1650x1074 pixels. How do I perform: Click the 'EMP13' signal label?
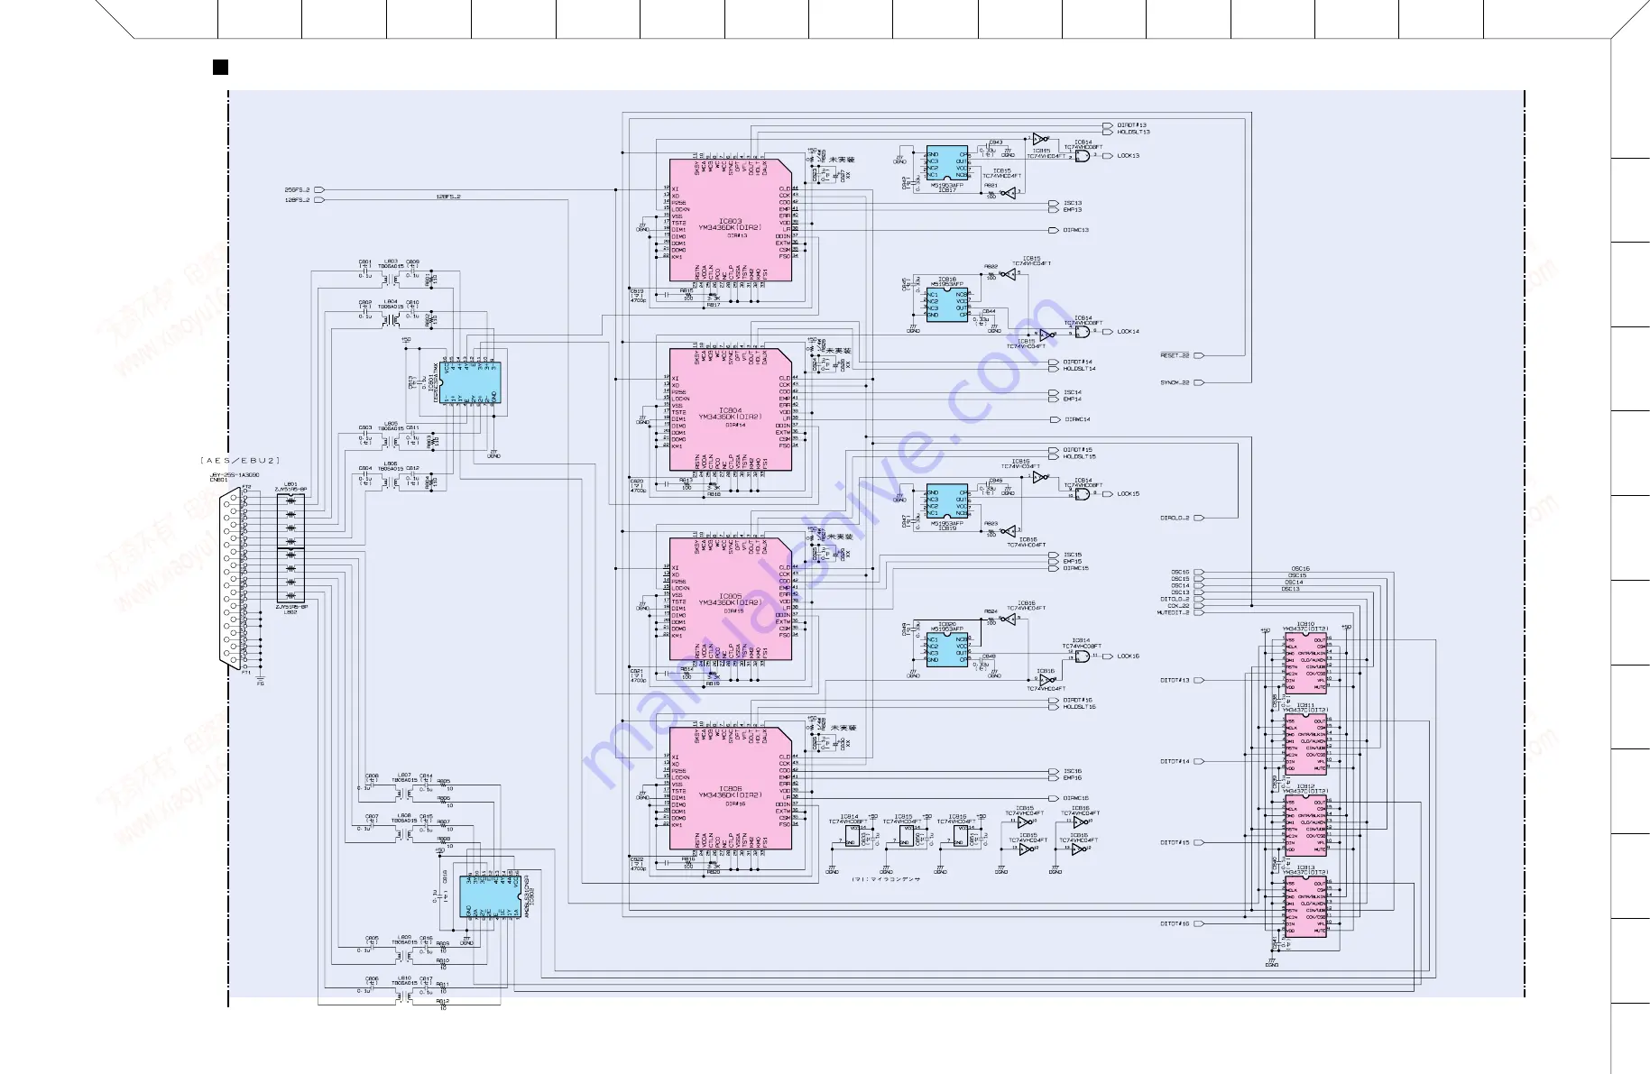click(x=1073, y=210)
